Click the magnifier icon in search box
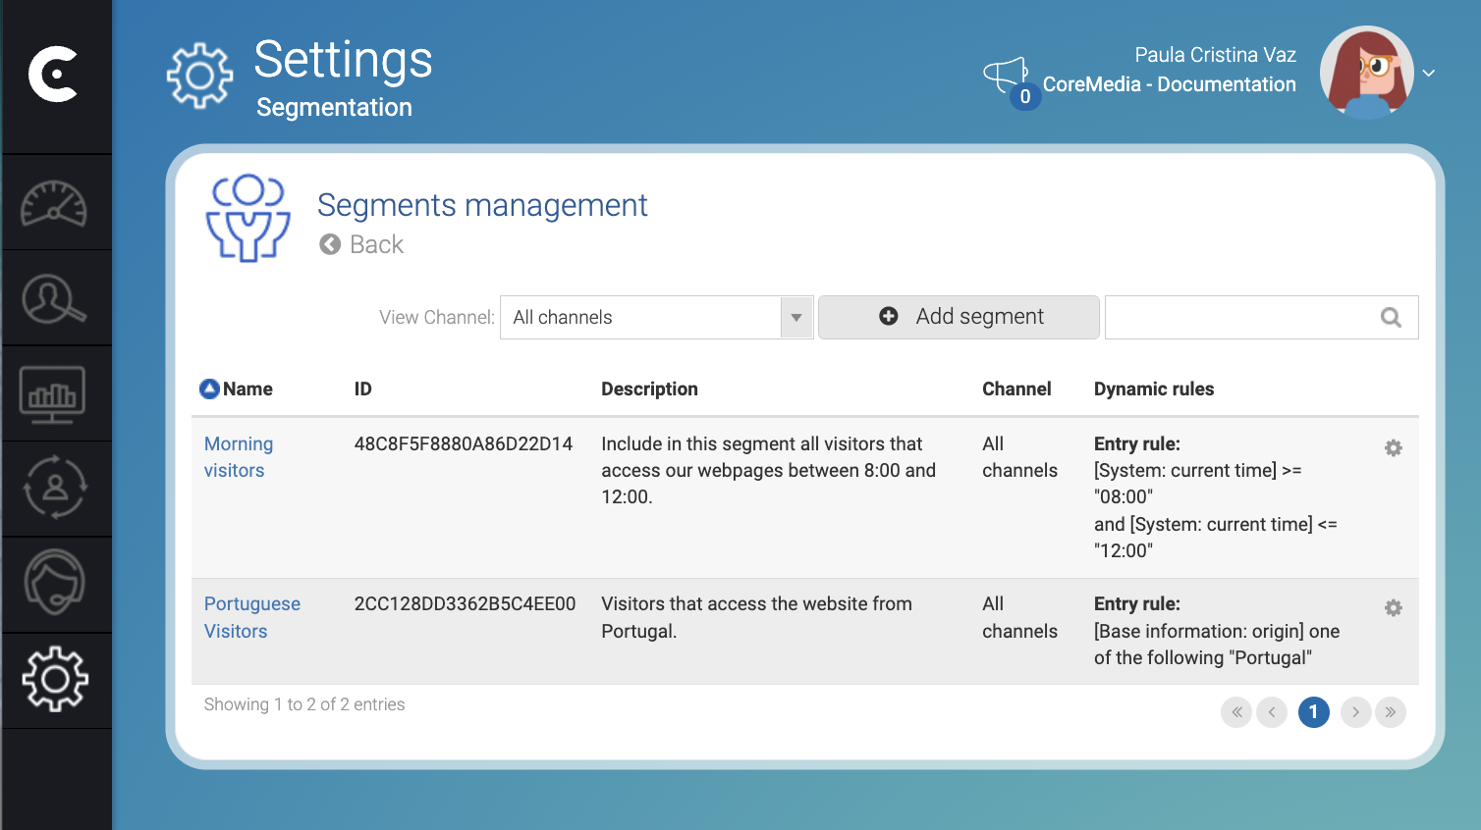The image size is (1481, 830). click(1390, 317)
